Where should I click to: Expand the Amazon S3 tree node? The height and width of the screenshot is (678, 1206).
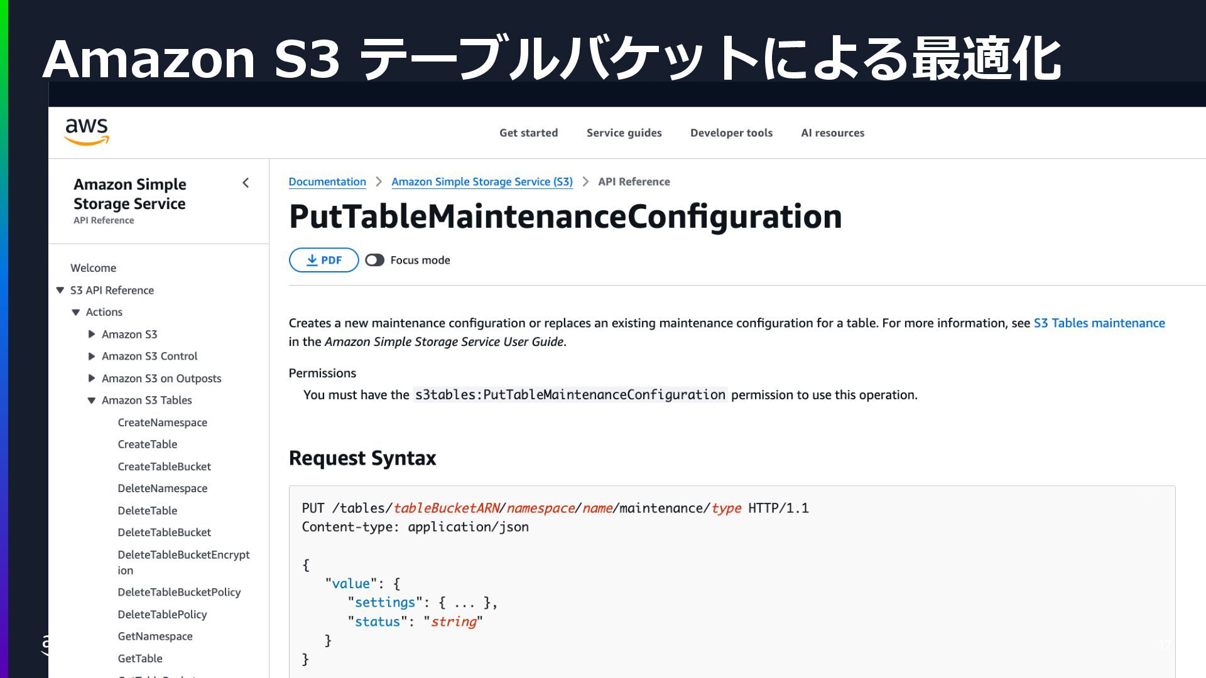click(x=92, y=334)
